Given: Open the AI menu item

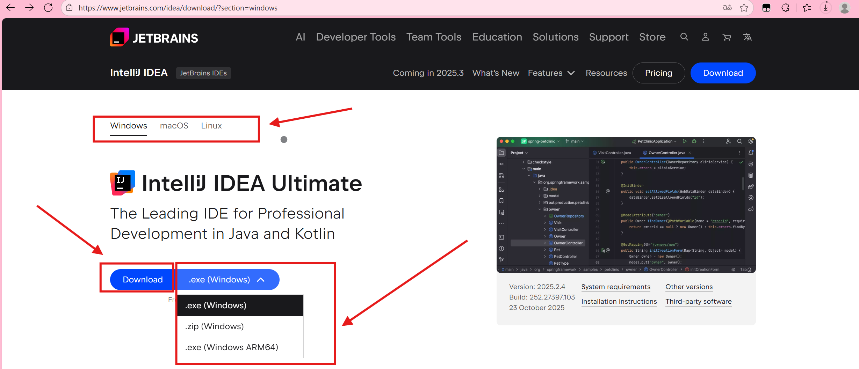Looking at the screenshot, I should tap(301, 37).
